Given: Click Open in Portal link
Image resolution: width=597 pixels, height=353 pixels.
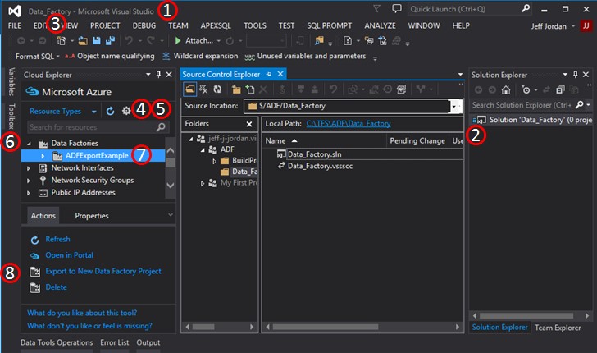Looking at the screenshot, I should click(69, 255).
